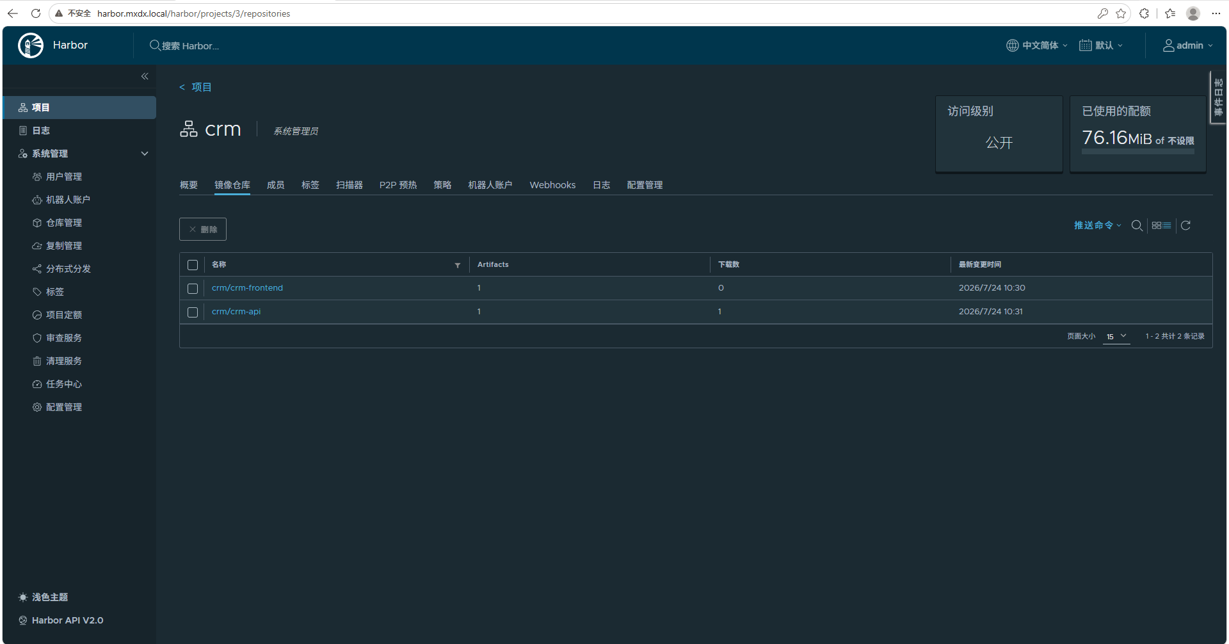Go back in browser history

coord(13,13)
